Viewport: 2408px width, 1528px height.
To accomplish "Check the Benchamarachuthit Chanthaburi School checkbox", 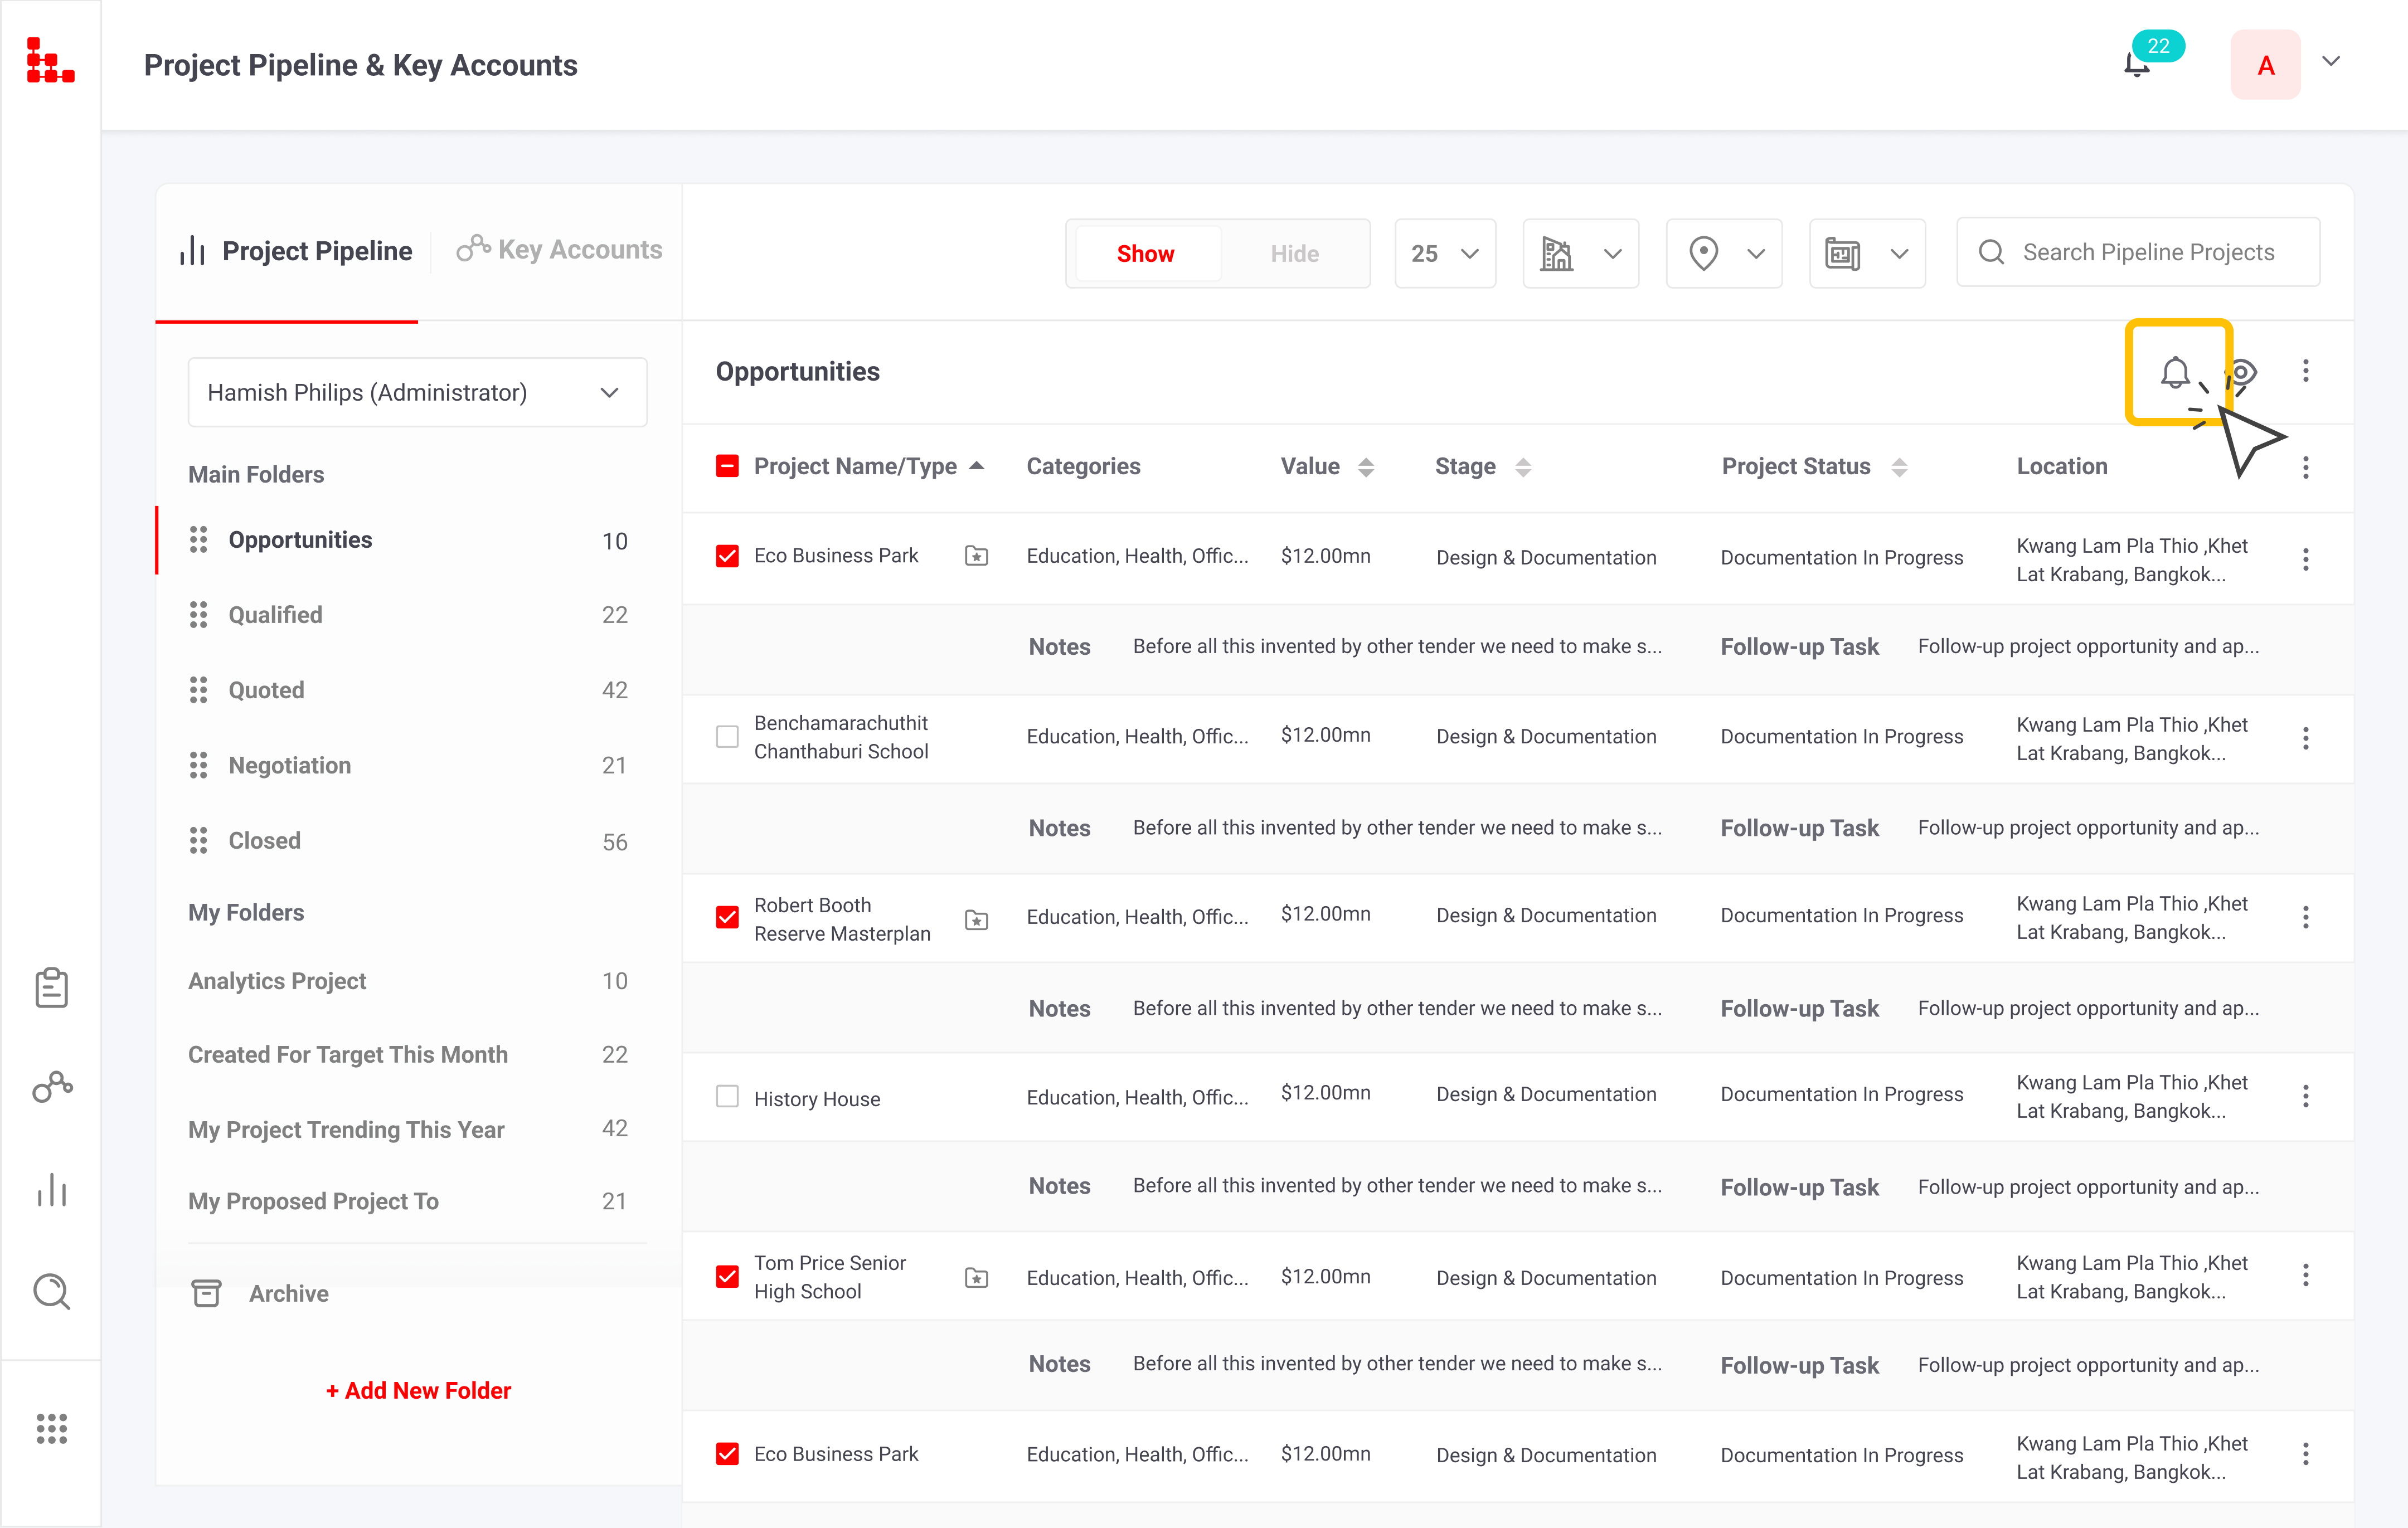I will tap(727, 737).
